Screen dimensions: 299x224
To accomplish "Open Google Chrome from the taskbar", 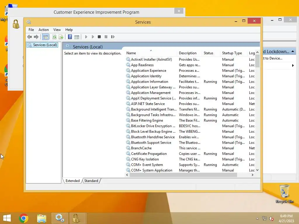I will [x=24, y=218].
